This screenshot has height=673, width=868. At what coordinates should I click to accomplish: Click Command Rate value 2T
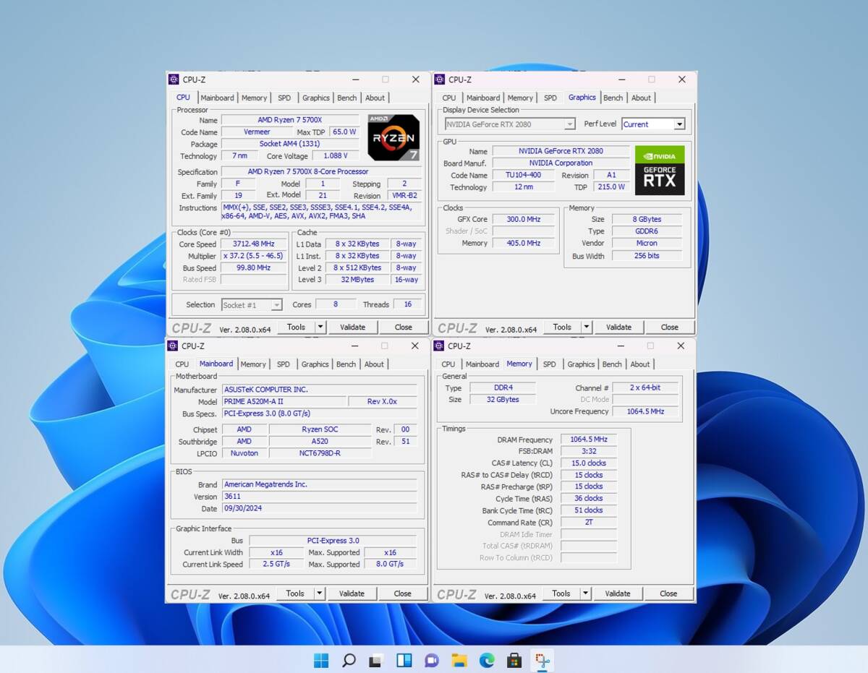589,522
